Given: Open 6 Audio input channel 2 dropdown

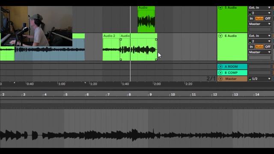Looking at the screenshot, I should (x=260, y=41).
